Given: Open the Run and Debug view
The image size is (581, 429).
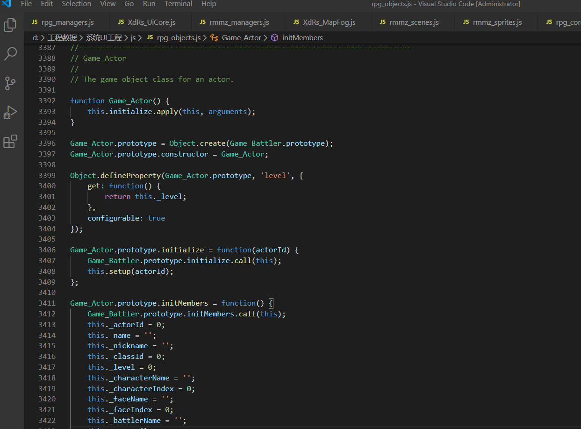Looking at the screenshot, I should tap(10, 113).
